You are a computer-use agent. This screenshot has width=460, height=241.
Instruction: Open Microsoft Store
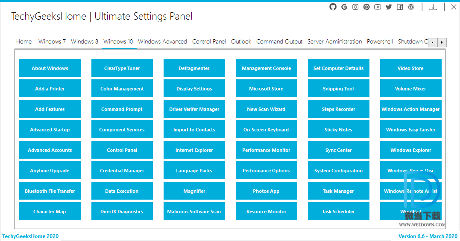coord(267,88)
